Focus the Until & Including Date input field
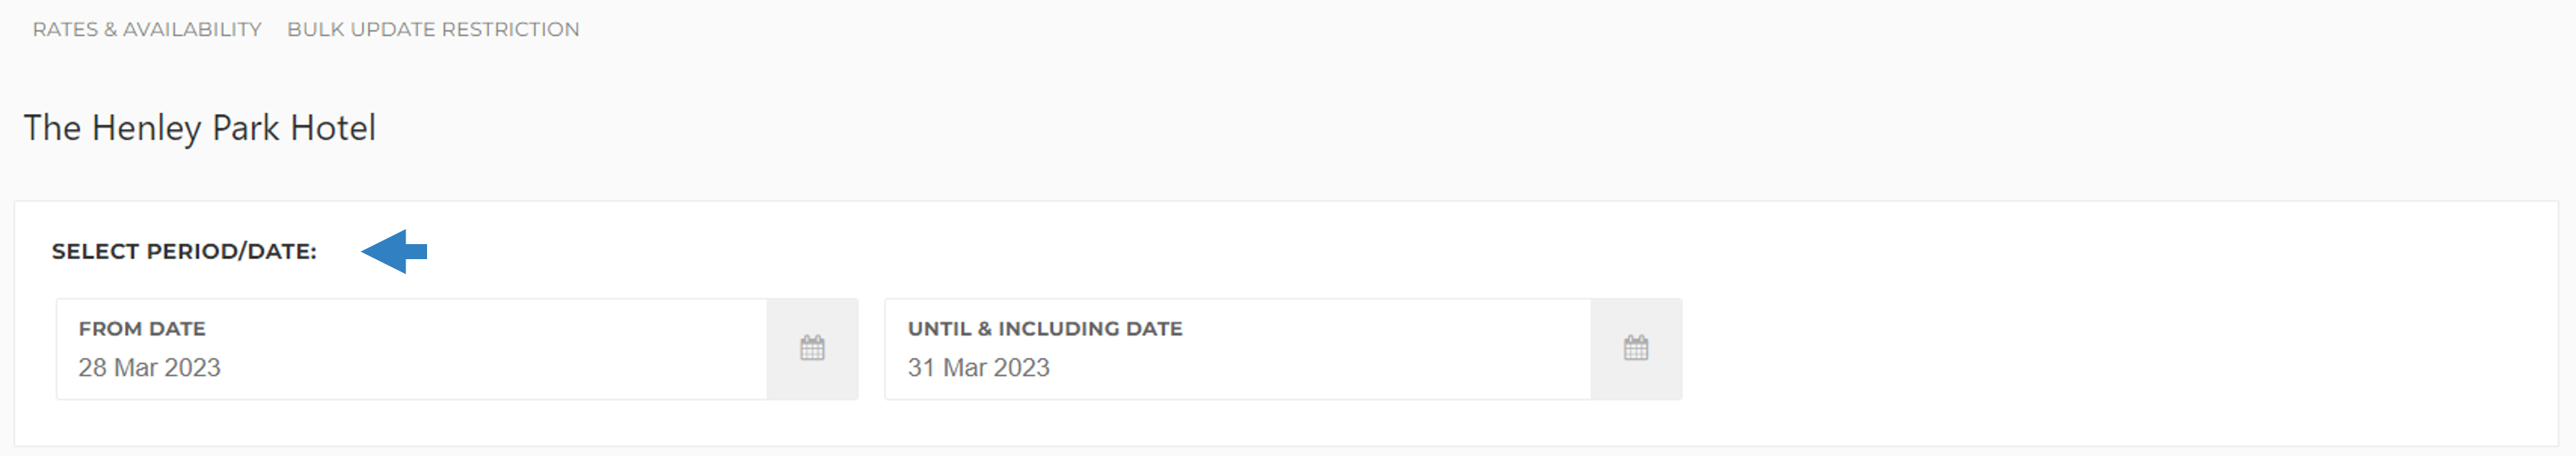 pyautogui.click(x=1238, y=349)
